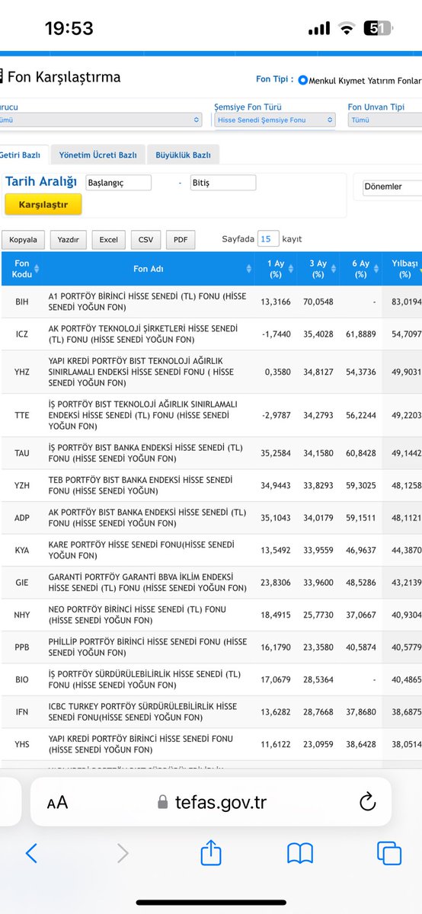Click PHILLIP PORTFÖY BİRİNCİ HİSSE fund name

click(x=147, y=647)
